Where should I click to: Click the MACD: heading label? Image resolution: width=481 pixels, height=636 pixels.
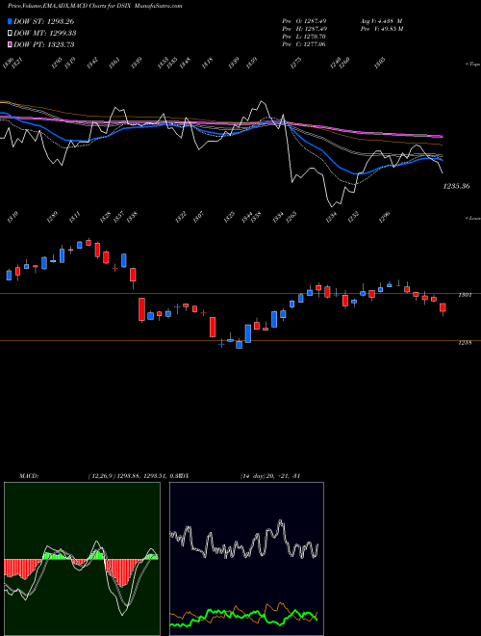tap(28, 476)
